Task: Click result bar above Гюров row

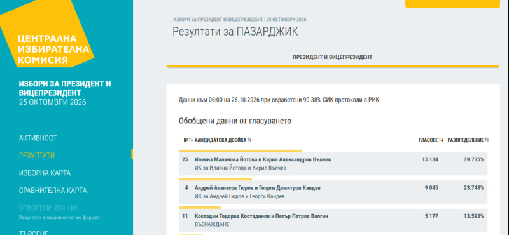Action: point(215,179)
